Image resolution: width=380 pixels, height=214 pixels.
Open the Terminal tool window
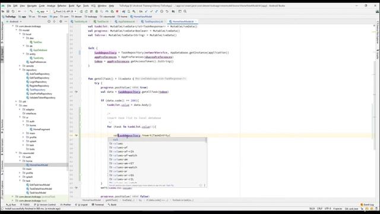coord(97,204)
